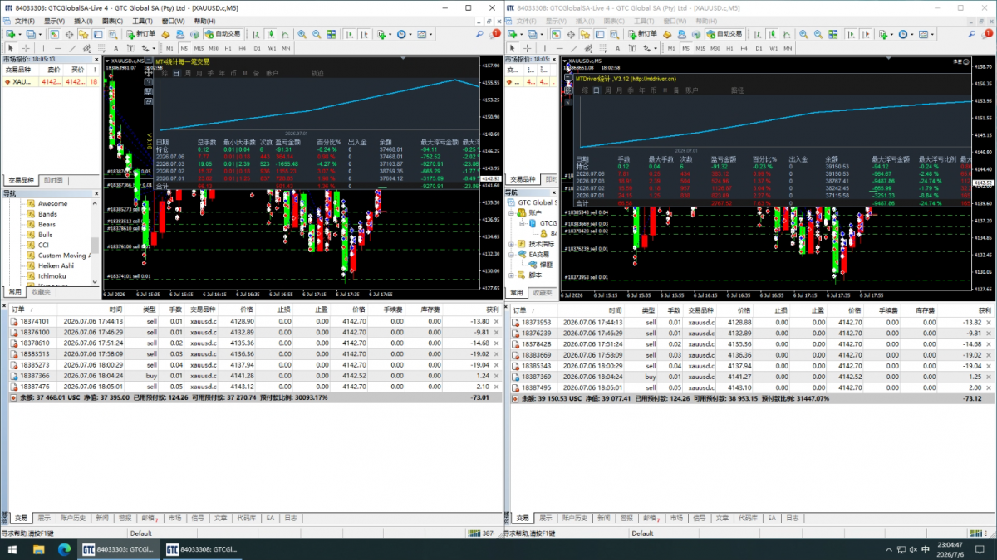The width and height of the screenshot is (997, 560).
Task: Expand the EA交易 node in right navigator
Action: pos(511,255)
